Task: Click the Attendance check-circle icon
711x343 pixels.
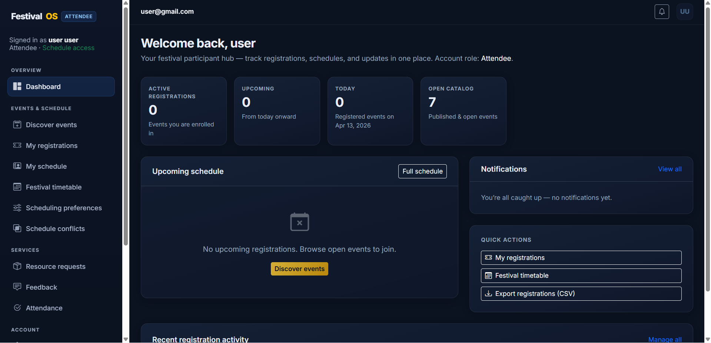Action: coord(17,308)
